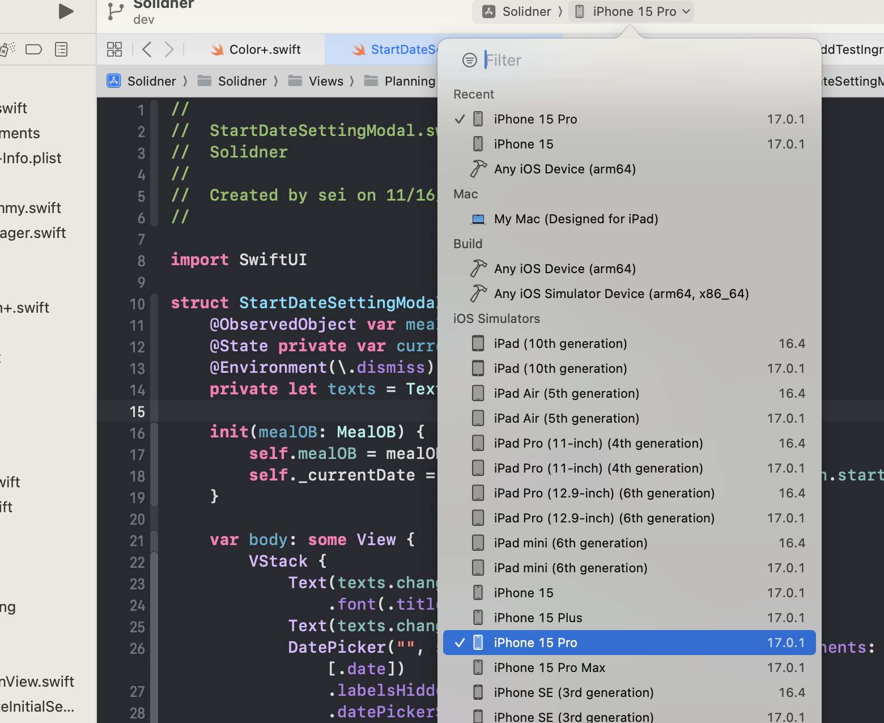Open the related items grid menu
Image resolution: width=884 pixels, height=723 pixels.
click(x=114, y=49)
